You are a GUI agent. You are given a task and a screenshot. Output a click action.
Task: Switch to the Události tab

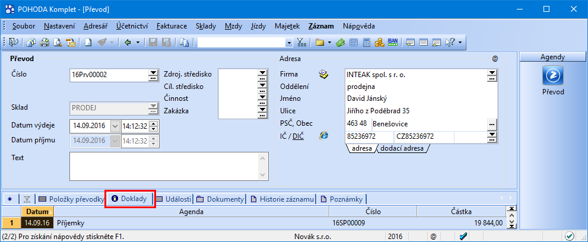coord(174,199)
